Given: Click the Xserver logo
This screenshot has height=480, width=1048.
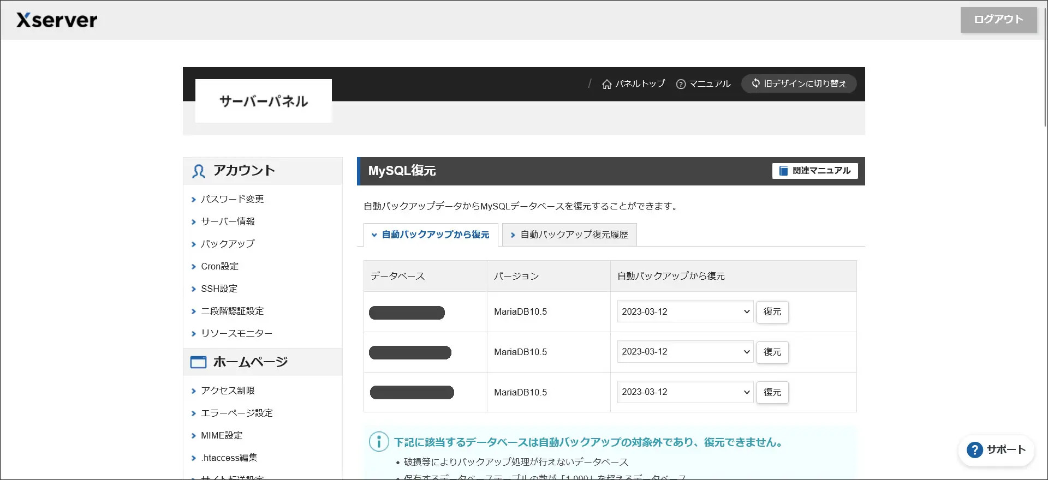Looking at the screenshot, I should tap(57, 20).
